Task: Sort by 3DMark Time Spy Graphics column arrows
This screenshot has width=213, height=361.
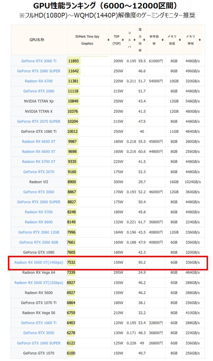Action: [x=108, y=40]
